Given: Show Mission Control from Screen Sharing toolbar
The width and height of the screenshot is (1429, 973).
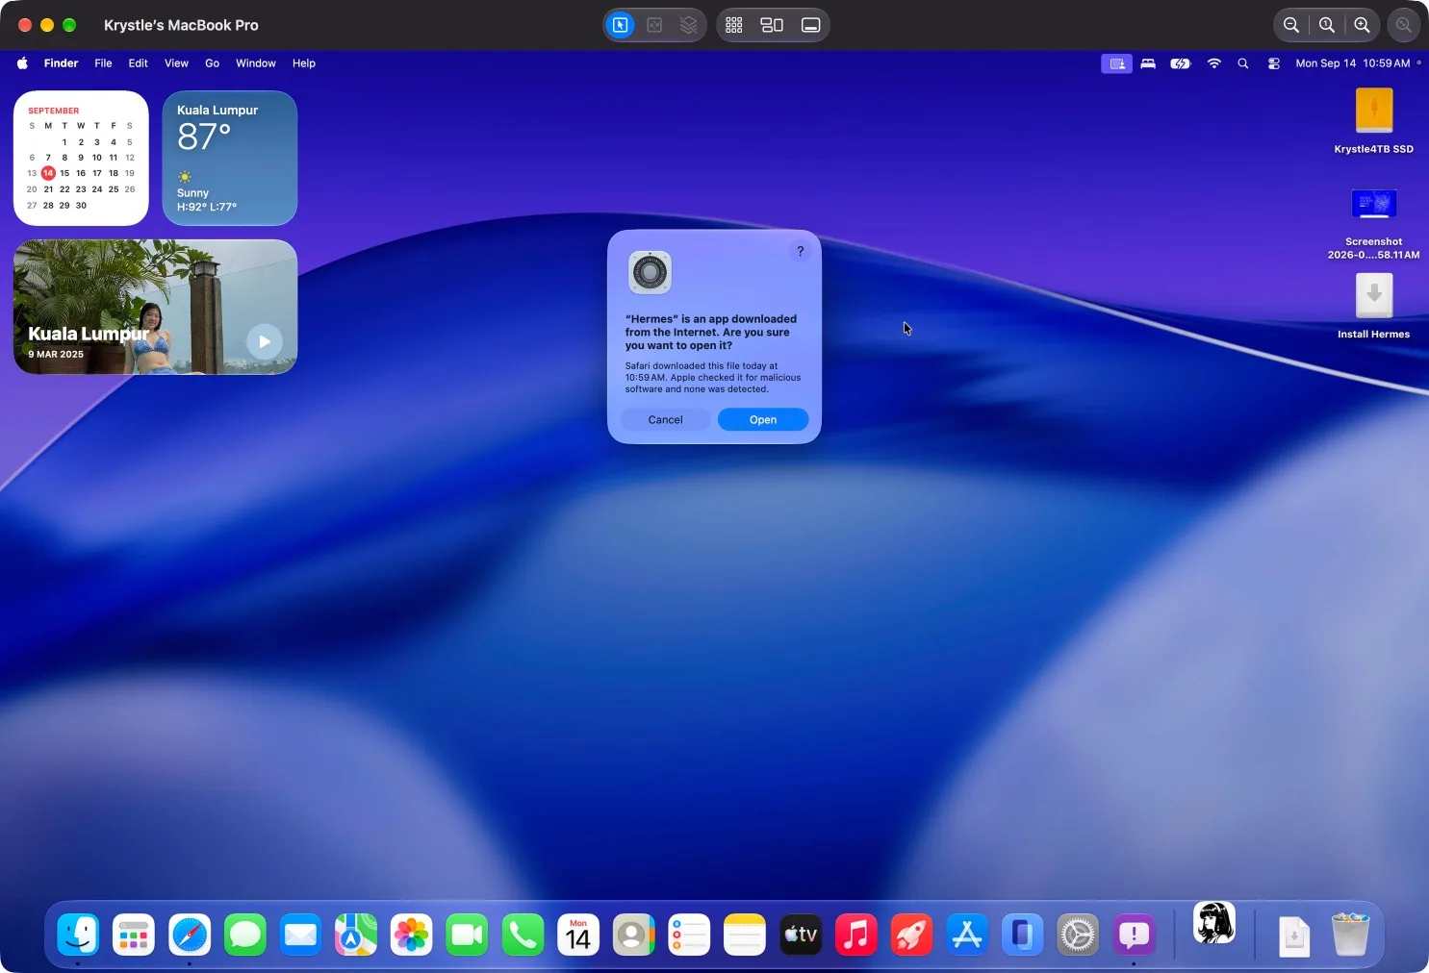Looking at the screenshot, I should (x=772, y=25).
